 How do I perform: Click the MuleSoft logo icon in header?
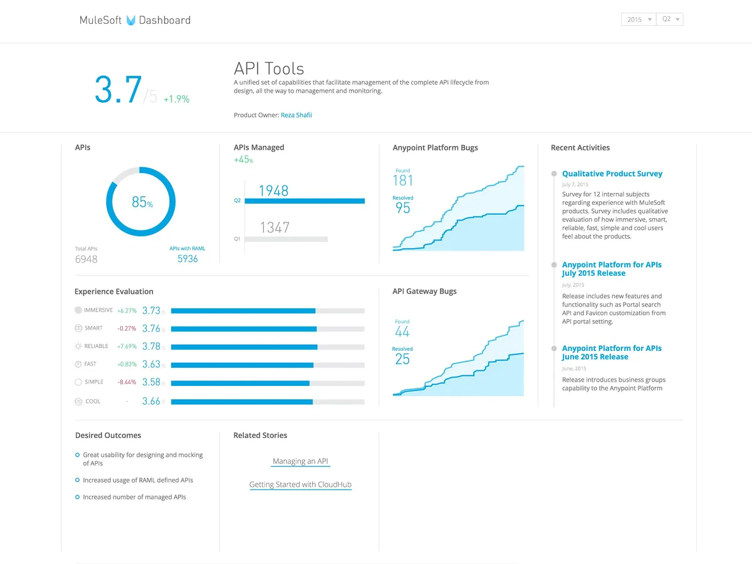[130, 20]
